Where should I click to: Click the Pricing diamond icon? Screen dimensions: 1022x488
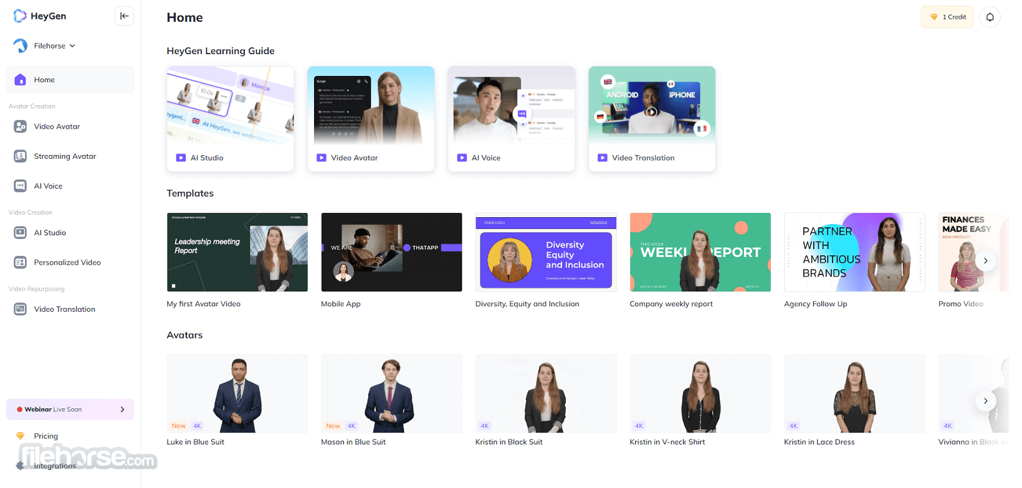pos(20,436)
